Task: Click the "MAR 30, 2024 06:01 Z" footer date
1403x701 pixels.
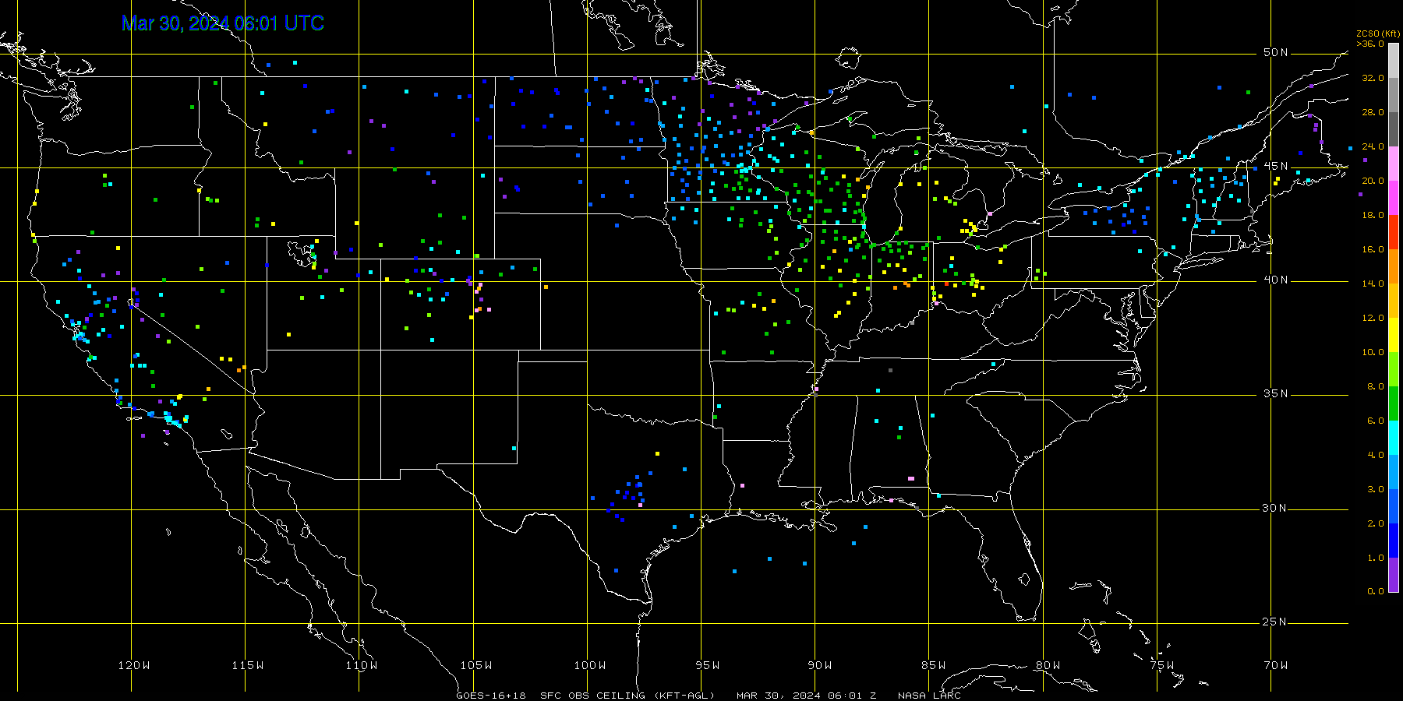Action: point(807,696)
